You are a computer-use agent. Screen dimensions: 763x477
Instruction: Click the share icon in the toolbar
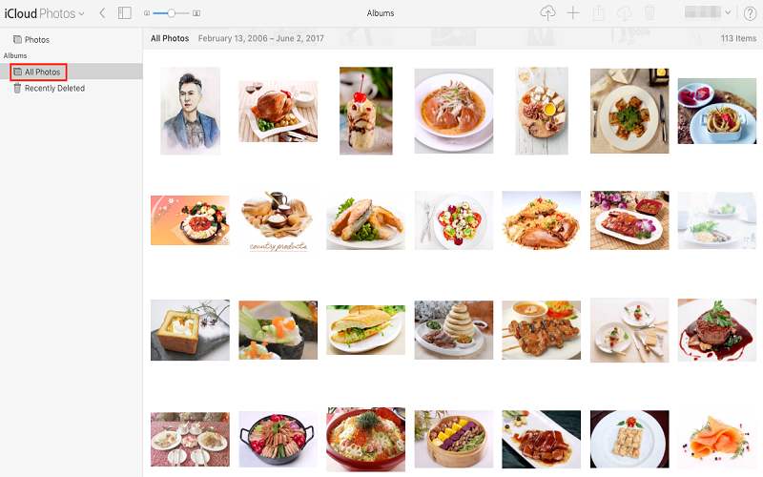599,13
